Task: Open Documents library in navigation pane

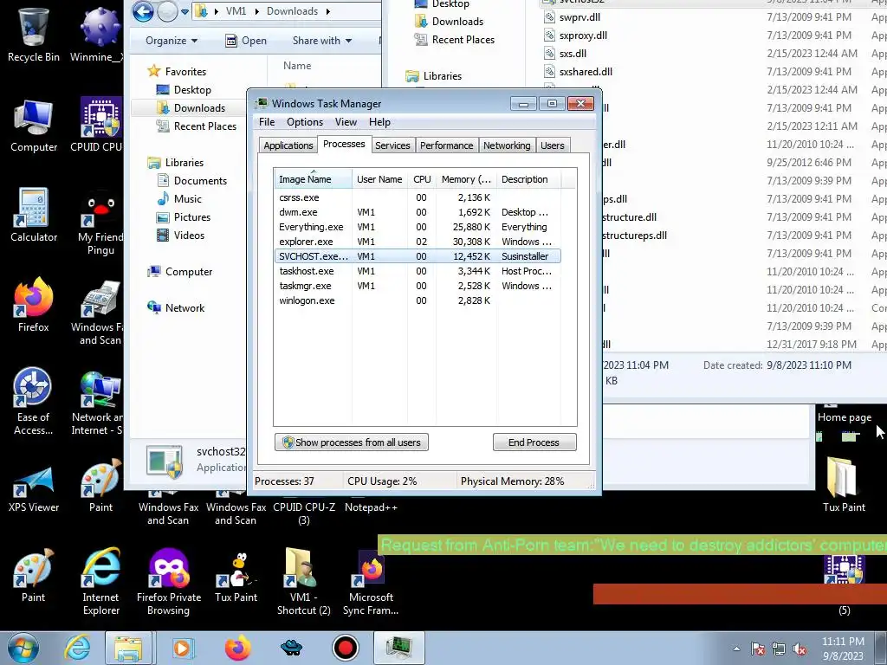Action: [x=191, y=180]
